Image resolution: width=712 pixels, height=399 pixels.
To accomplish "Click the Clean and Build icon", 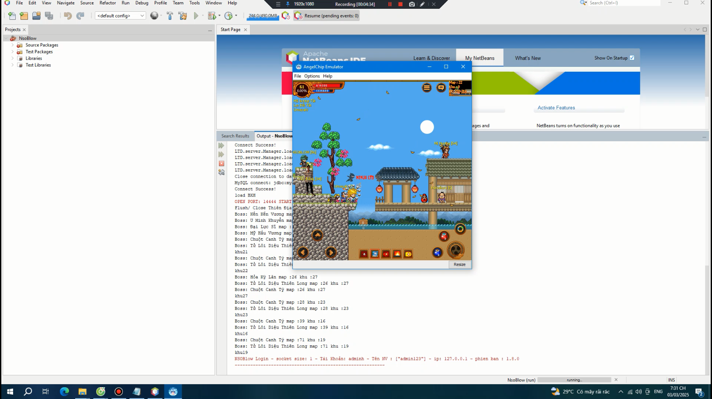I will tap(183, 16).
